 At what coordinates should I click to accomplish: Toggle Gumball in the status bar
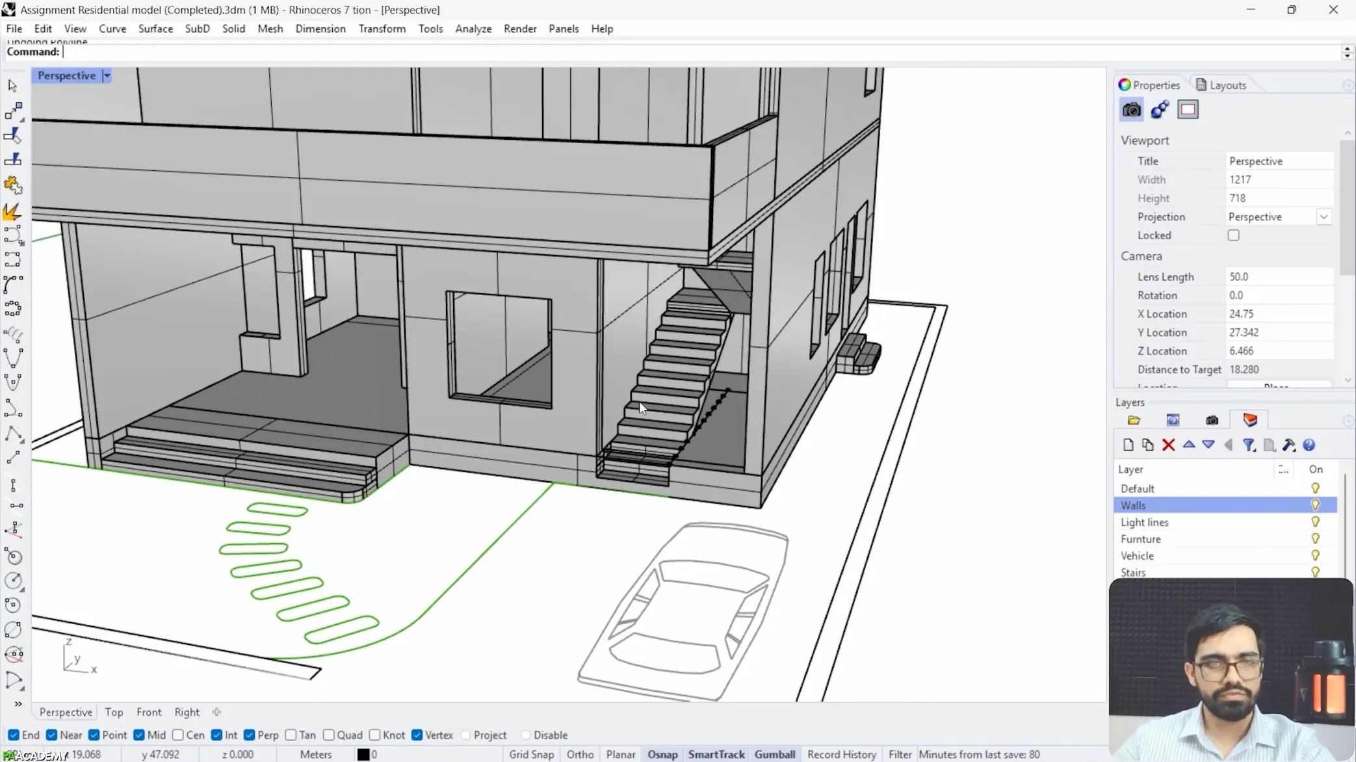pyautogui.click(x=774, y=754)
